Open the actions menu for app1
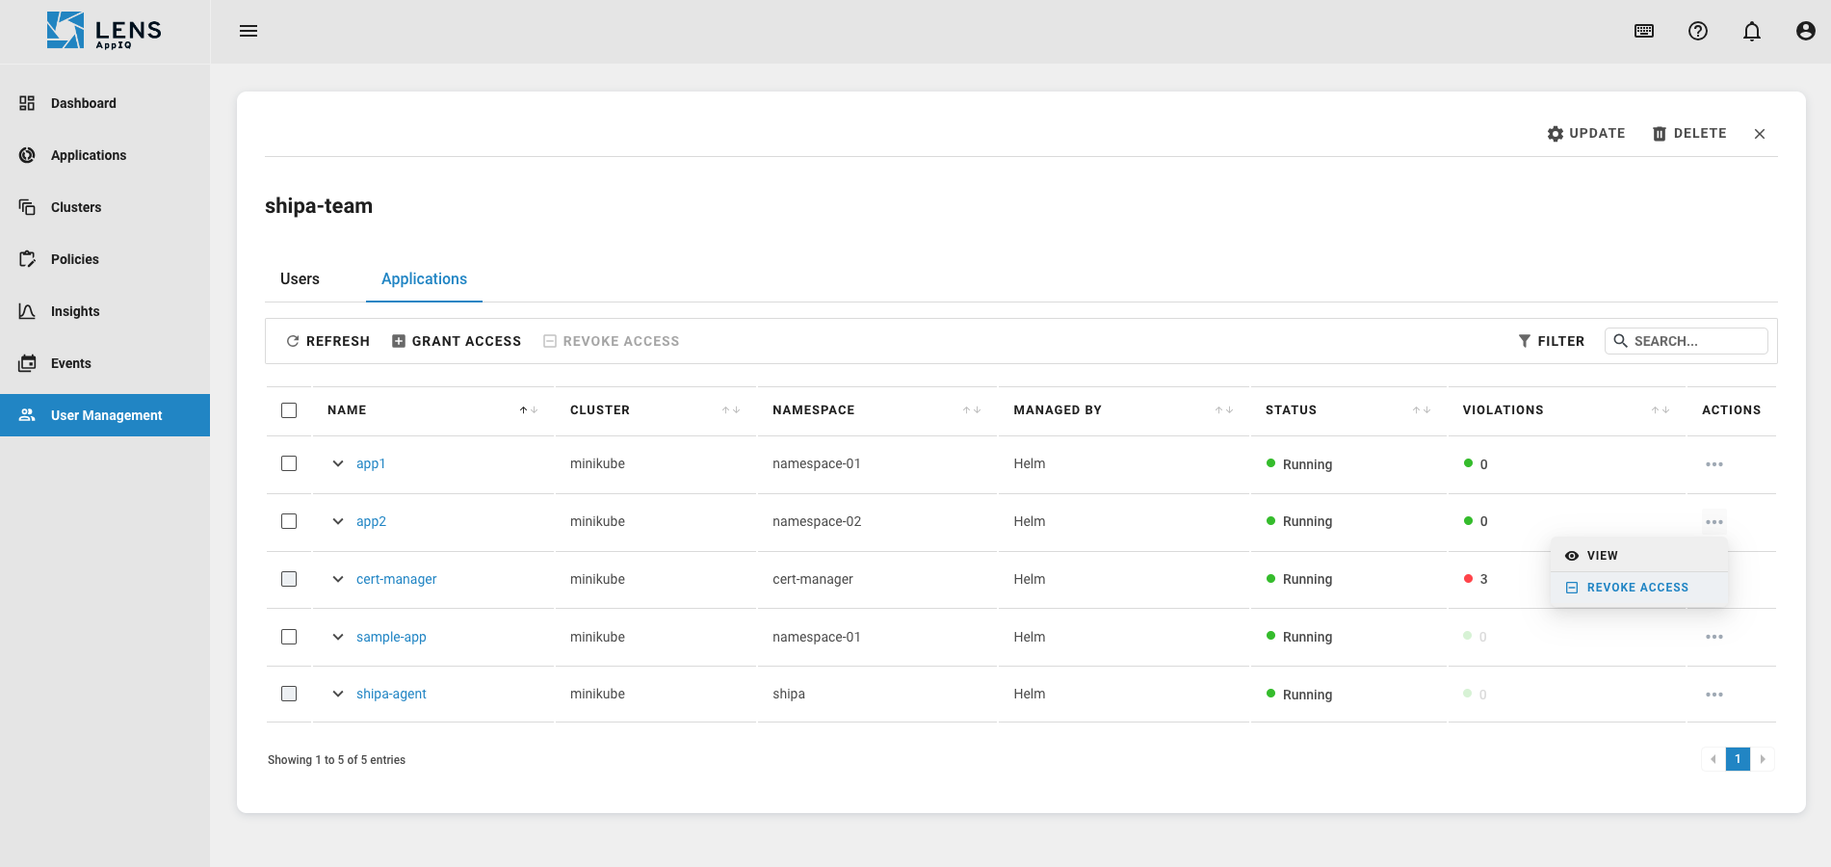 click(x=1714, y=463)
